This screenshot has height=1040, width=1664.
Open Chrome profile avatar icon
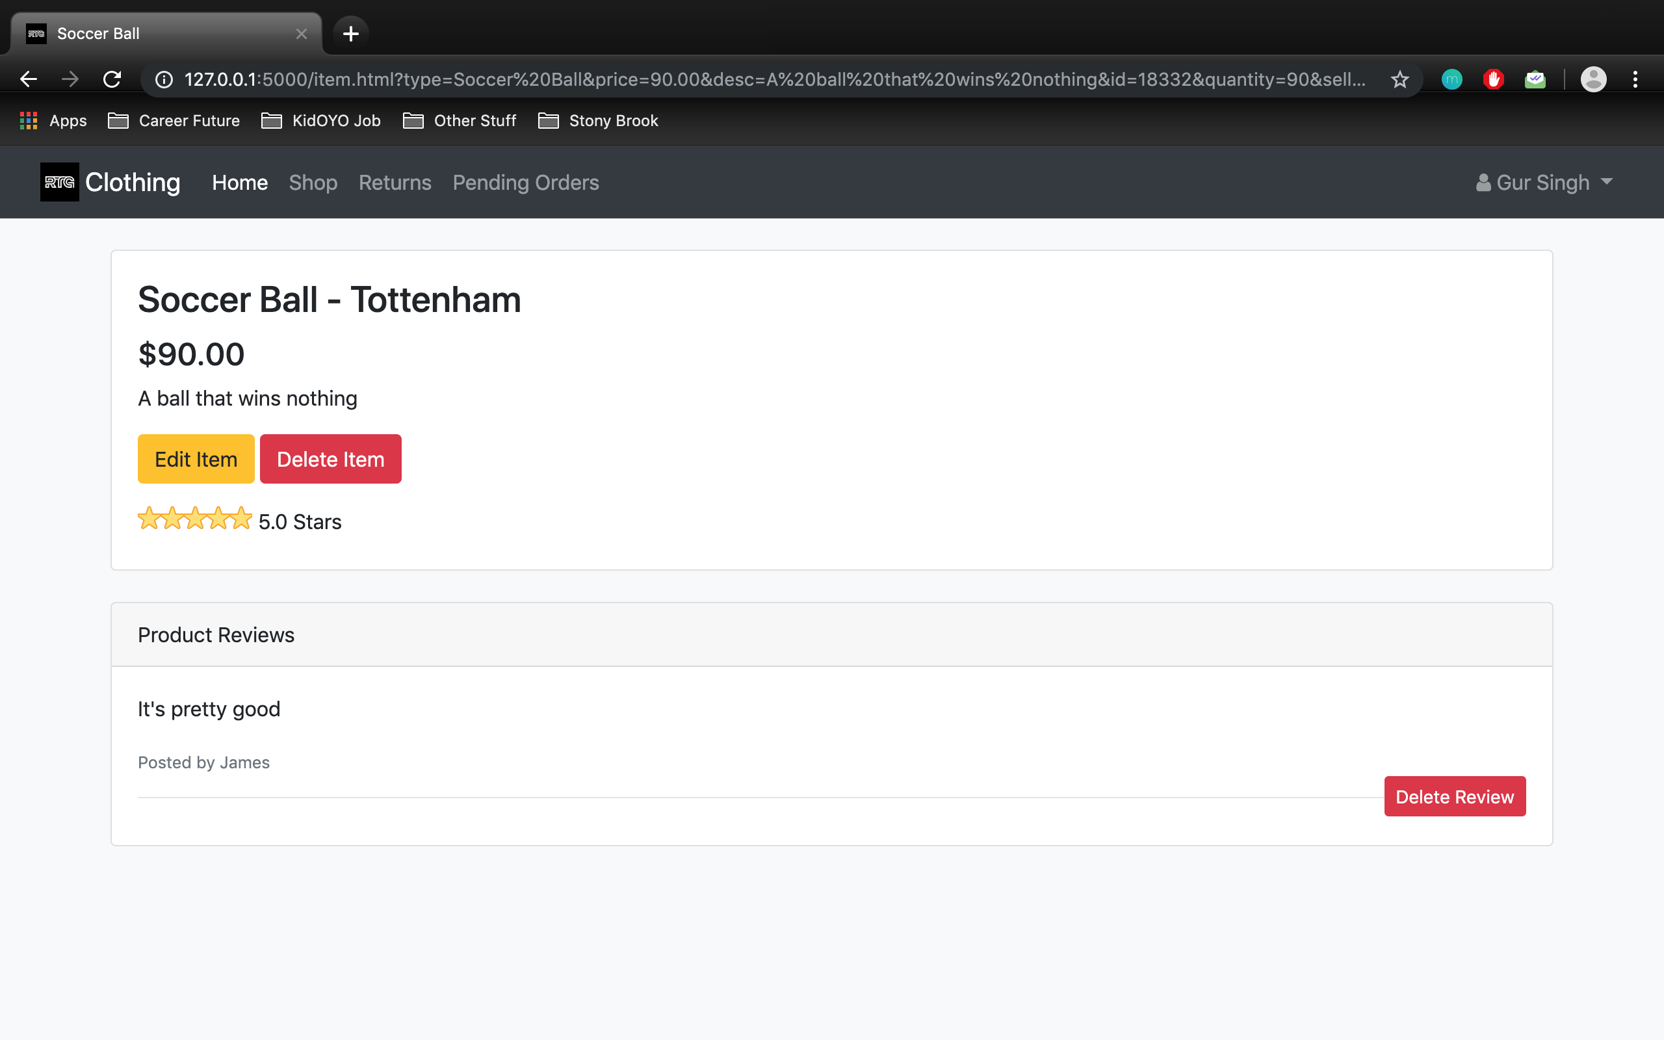click(x=1593, y=79)
